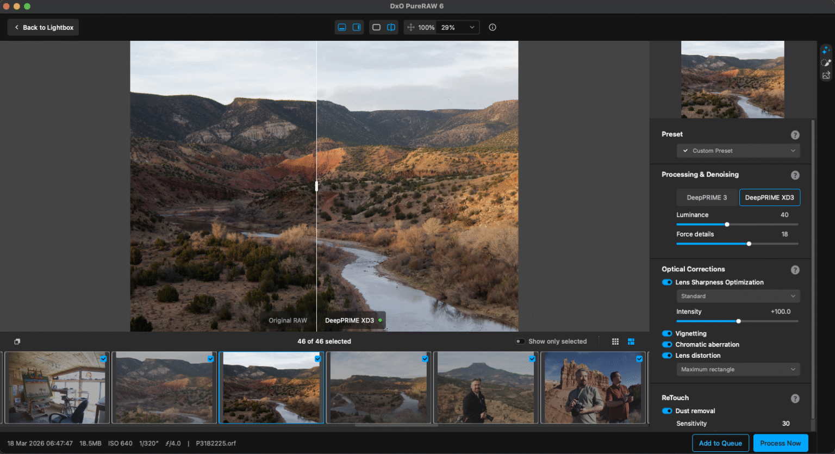Image resolution: width=835 pixels, height=454 pixels.
Task: Switch filmstrip to small grid view
Action: tap(615, 341)
